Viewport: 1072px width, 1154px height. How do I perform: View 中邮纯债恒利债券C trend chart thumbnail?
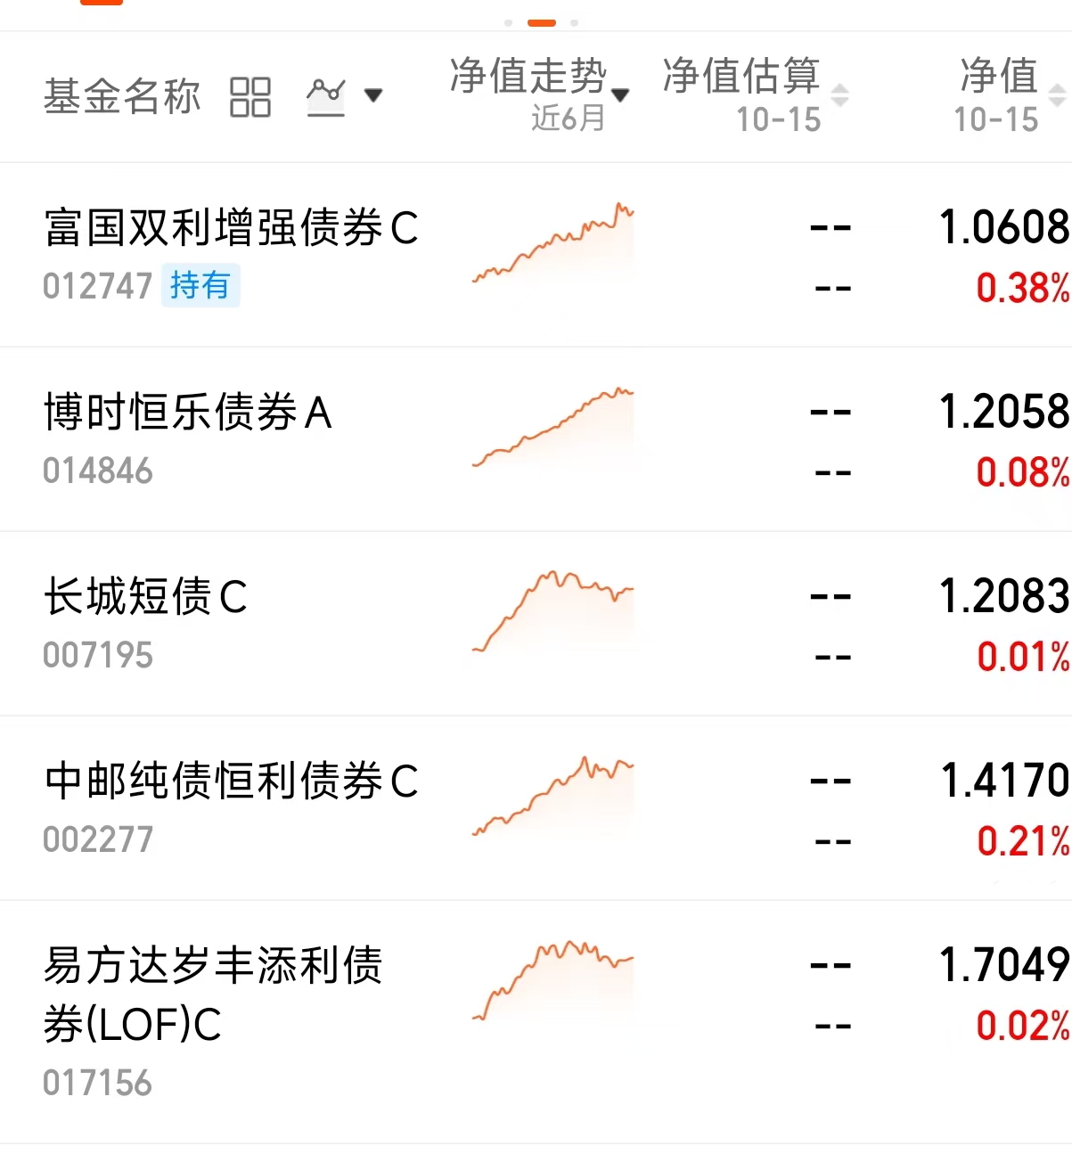553,797
